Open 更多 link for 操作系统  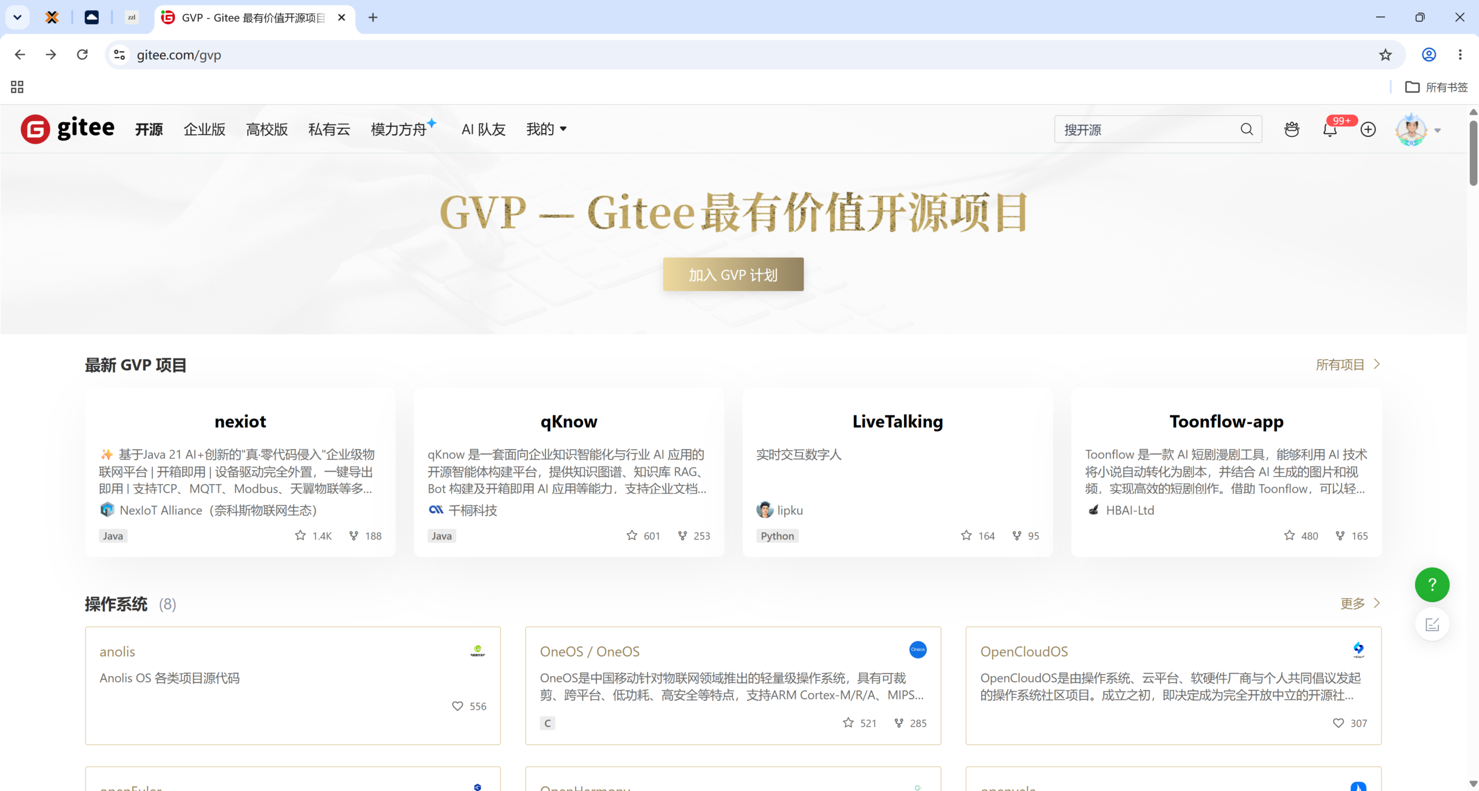1361,603
